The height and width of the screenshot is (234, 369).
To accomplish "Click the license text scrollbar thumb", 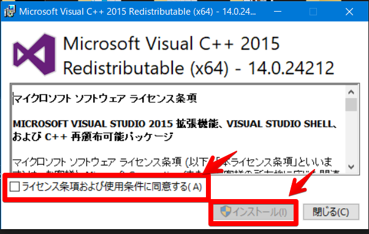I will (351, 105).
